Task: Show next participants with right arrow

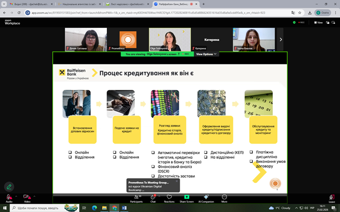Action: [x=281, y=39]
